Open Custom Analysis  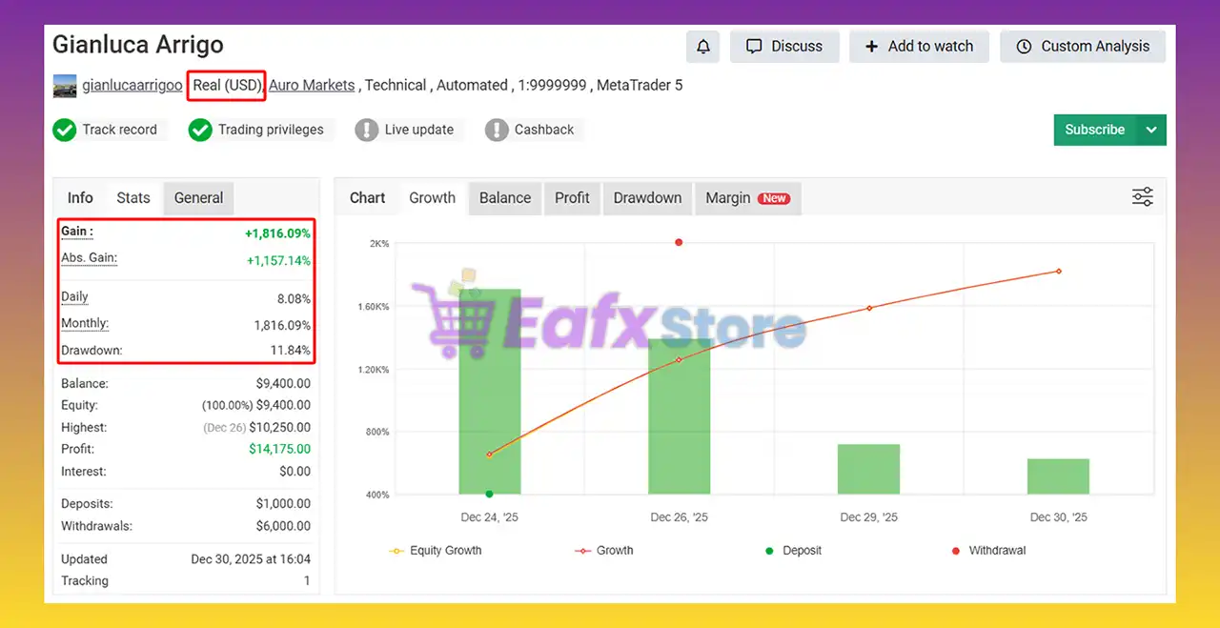1083,46
